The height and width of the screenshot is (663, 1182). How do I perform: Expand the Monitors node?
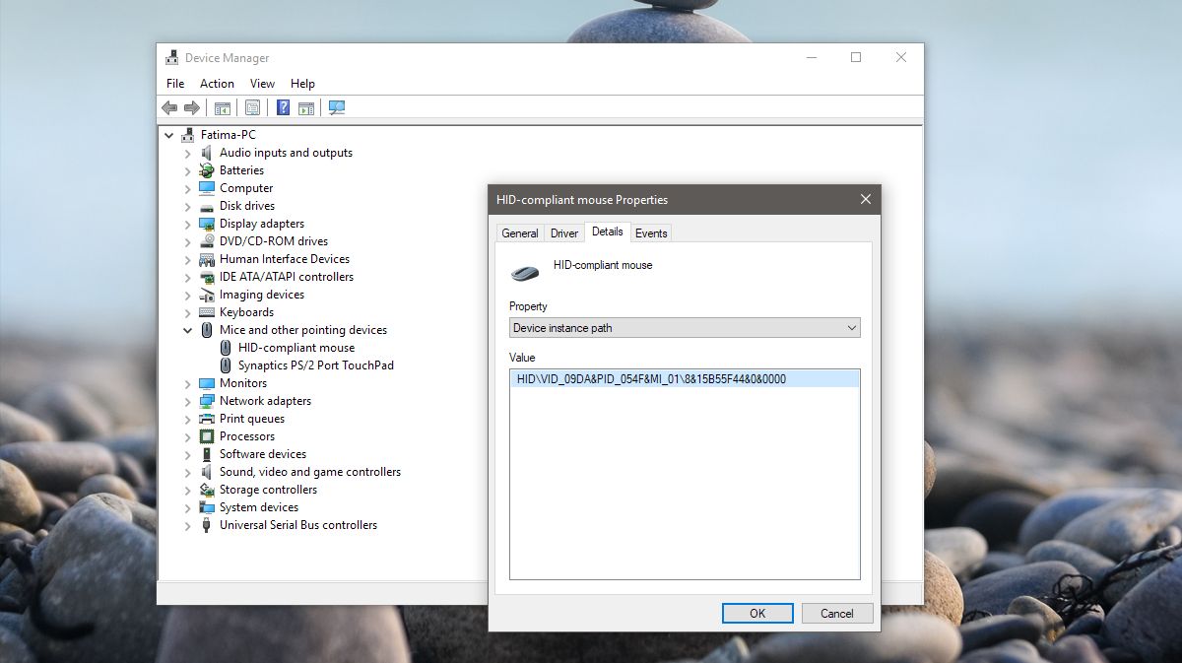tap(188, 383)
